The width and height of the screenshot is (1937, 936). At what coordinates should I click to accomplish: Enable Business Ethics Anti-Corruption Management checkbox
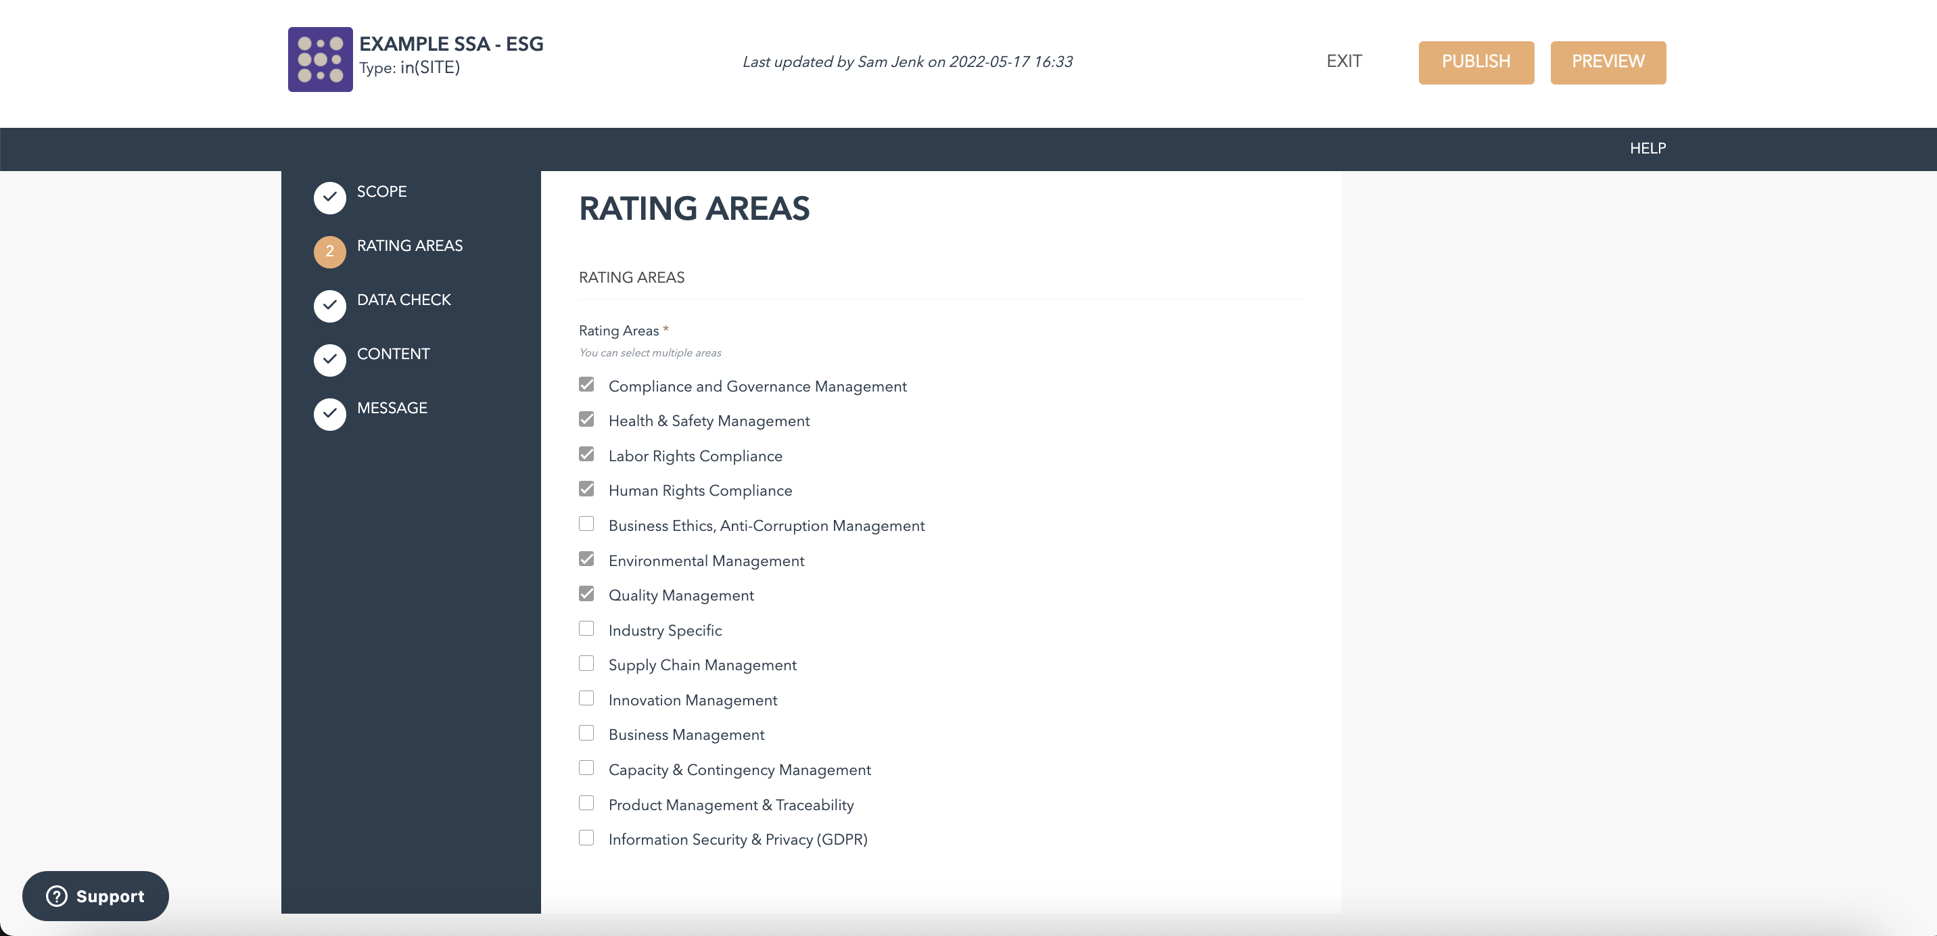click(x=587, y=523)
